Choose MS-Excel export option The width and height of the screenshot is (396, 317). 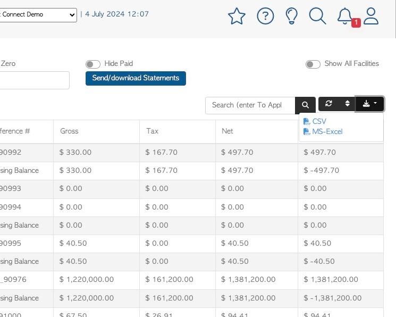[323, 132]
